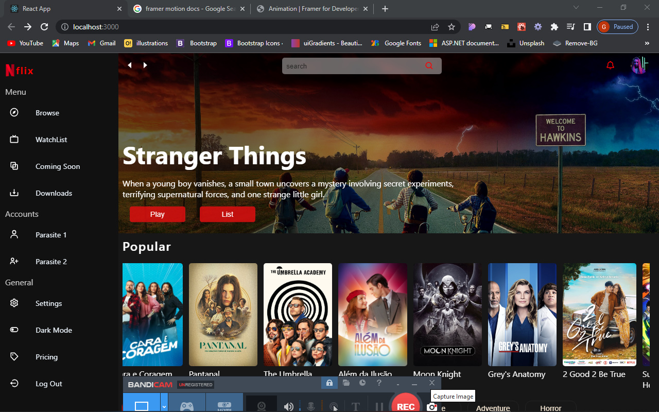
Task: Open the Cara e Coragem poster
Action: click(152, 315)
